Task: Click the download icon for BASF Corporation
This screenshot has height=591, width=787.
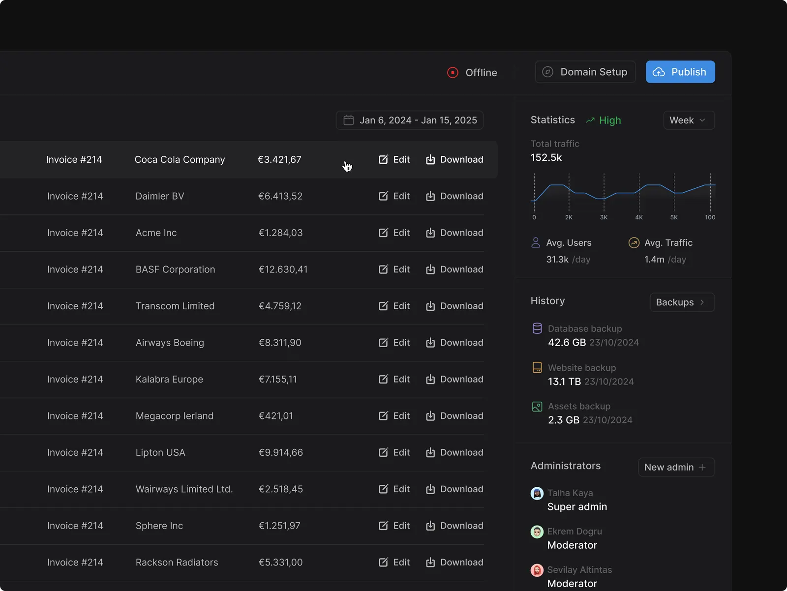Action: click(x=430, y=269)
